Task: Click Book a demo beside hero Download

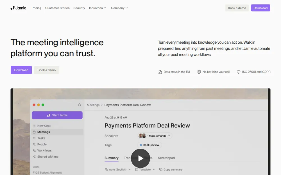Action: pyautogui.click(x=47, y=70)
